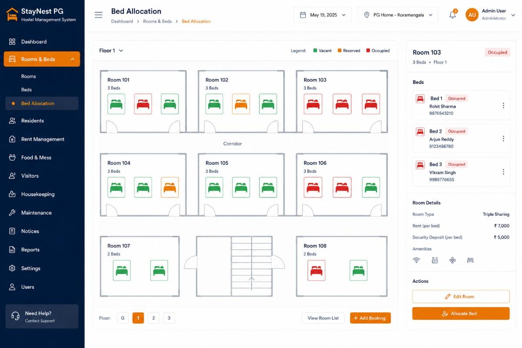This screenshot has height=348, width=522.
Task: Click the orange Reserved legend swatch
Action: pyautogui.click(x=339, y=50)
